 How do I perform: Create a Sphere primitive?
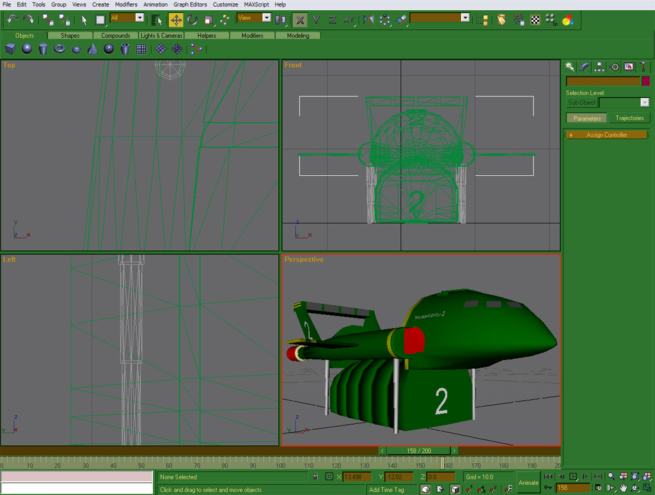(27, 49)
